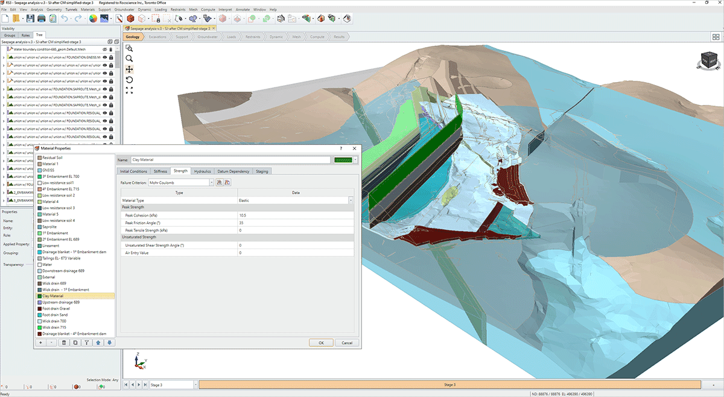
Task: Add a new material with plus button
Action: pyautogui.click(x=40, y=343)
